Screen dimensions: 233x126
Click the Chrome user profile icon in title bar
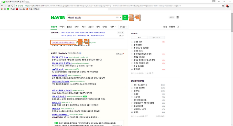pyautogui.click(x=214, y=1)
